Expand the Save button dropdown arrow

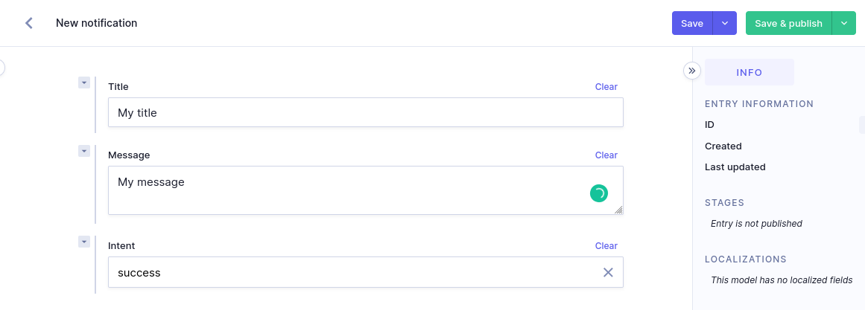[x=725, y=23]
